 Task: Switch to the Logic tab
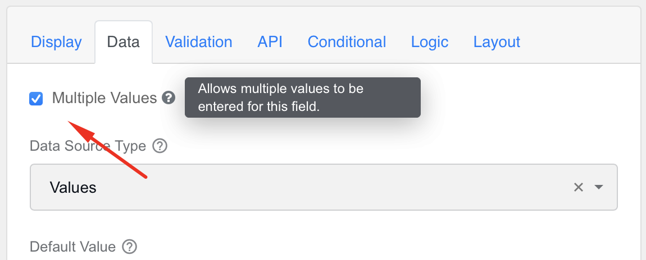click(x=430, y=42)
